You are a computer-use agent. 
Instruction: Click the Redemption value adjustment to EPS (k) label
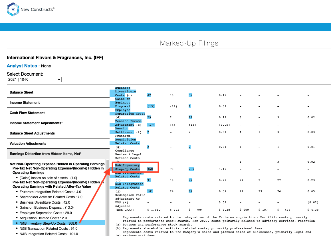[x=130, y=199]
